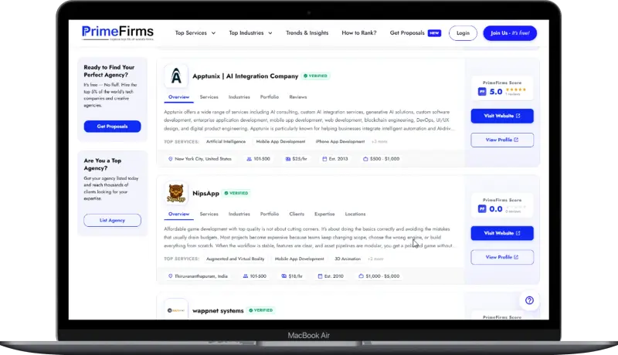Click PF score icon next to 0.0
Image resolution: width=618 pixels, height=355 pixels.
pyautogui.click(x=482, y=209)
